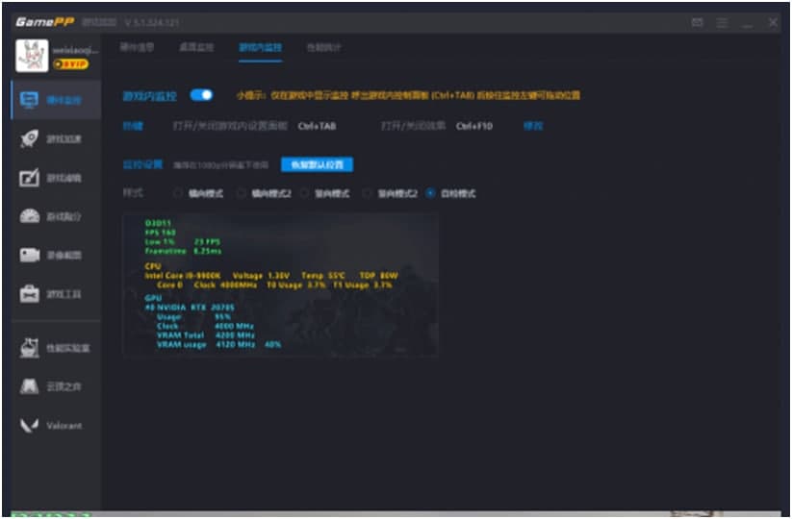
Task: Click the yellow CPU heading in preview
Action: (153, 266)
